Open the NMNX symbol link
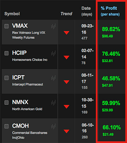 coord(20,102)
